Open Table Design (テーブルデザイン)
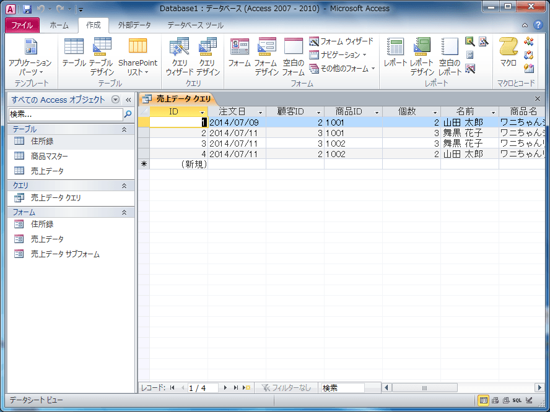This screenshot has height=412, width=550. pos(102,58)
